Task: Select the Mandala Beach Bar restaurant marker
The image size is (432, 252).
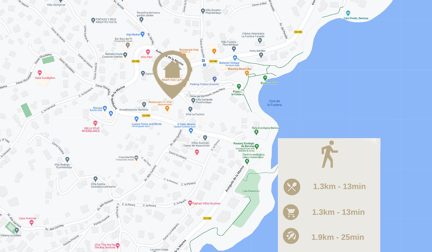Action: click(x=247, y=73)
